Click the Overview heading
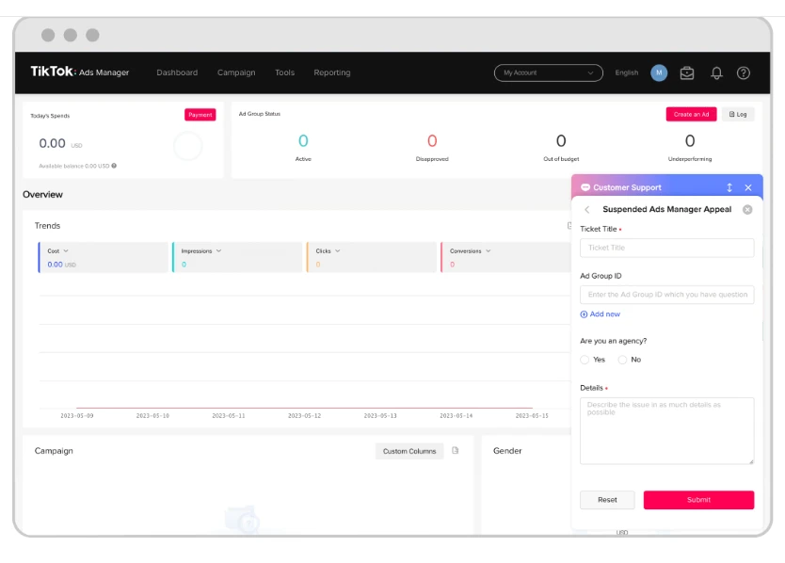The height and width of the screenshot is (563, 785). tap(42, 194)
